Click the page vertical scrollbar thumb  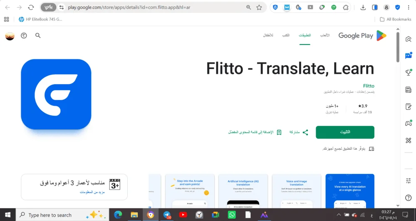pyautogui.click(x=398, y=47)
